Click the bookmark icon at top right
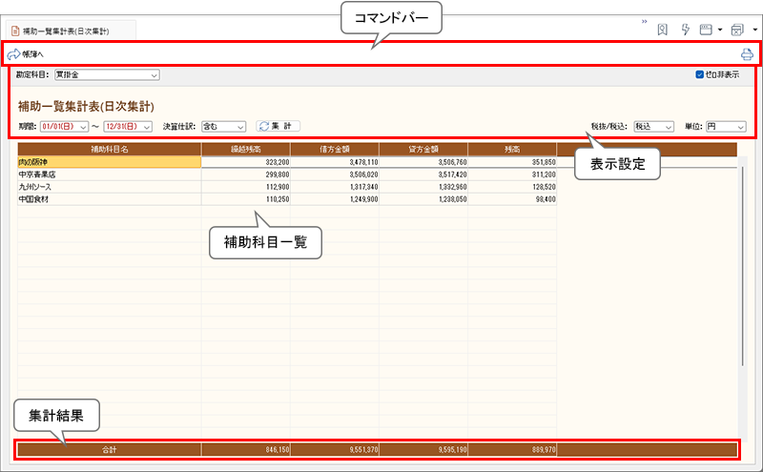 pyautogui.click(x=662, y=30)
